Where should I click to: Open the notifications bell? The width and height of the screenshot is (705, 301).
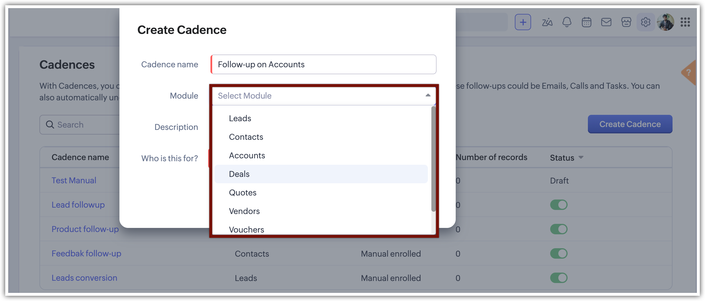tap(567, 22)
